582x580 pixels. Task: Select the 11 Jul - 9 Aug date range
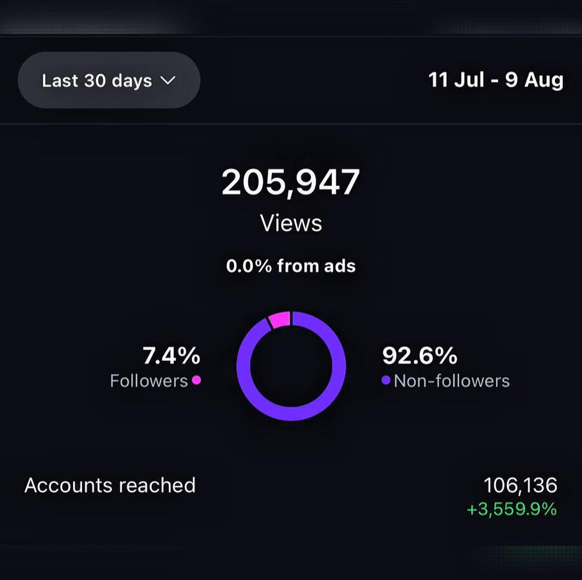tap(497, 80)
